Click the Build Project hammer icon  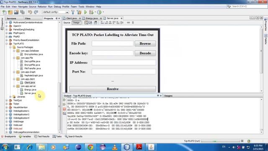coord(73,12)
